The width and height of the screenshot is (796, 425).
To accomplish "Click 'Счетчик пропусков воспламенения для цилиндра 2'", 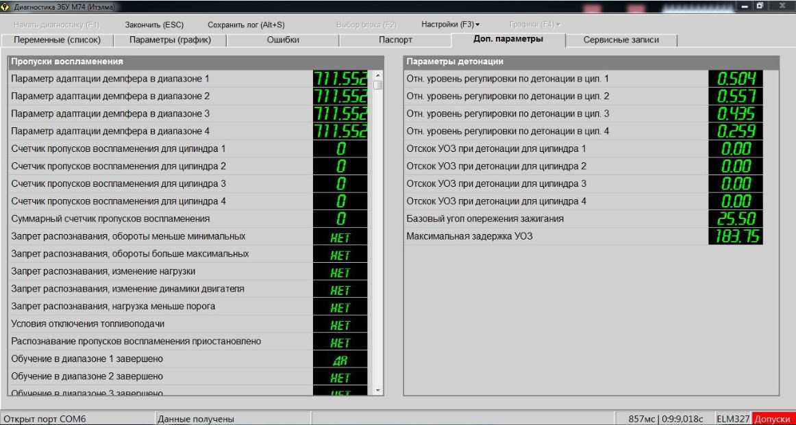I will pos(189,166).
